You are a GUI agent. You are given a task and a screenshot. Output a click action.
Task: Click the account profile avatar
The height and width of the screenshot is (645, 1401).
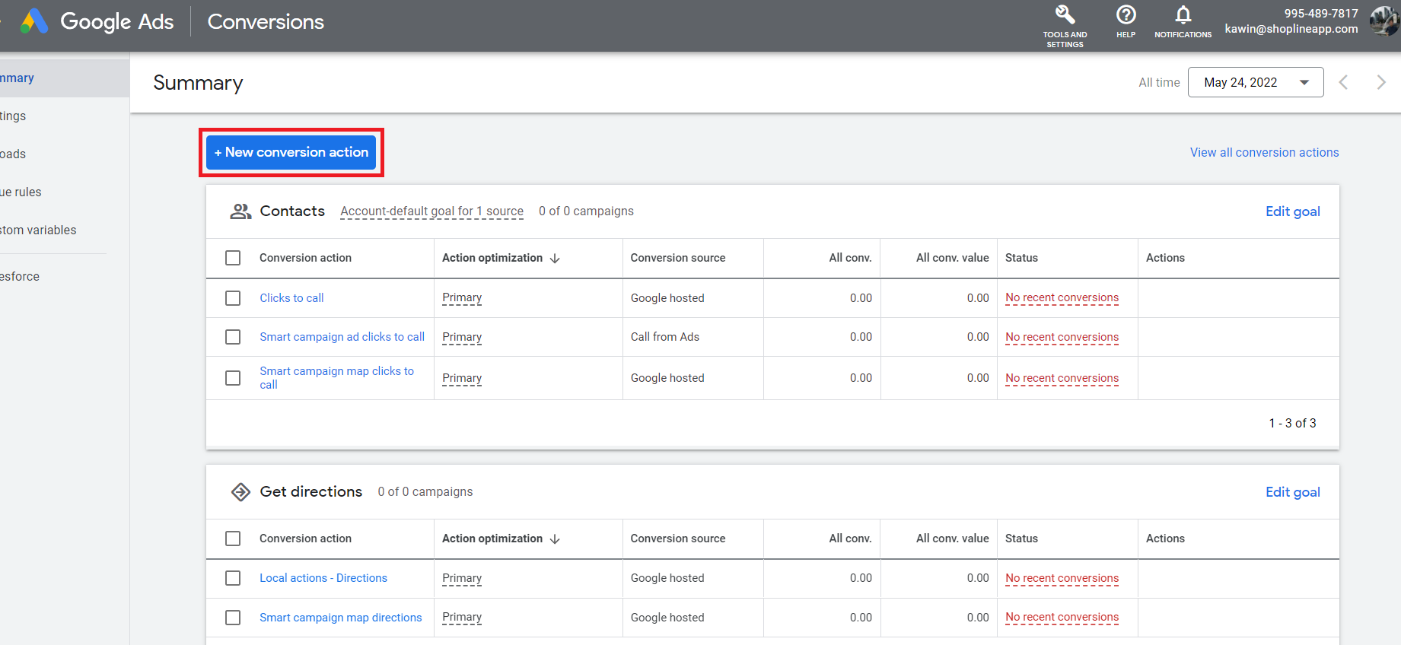point(1384,21)
